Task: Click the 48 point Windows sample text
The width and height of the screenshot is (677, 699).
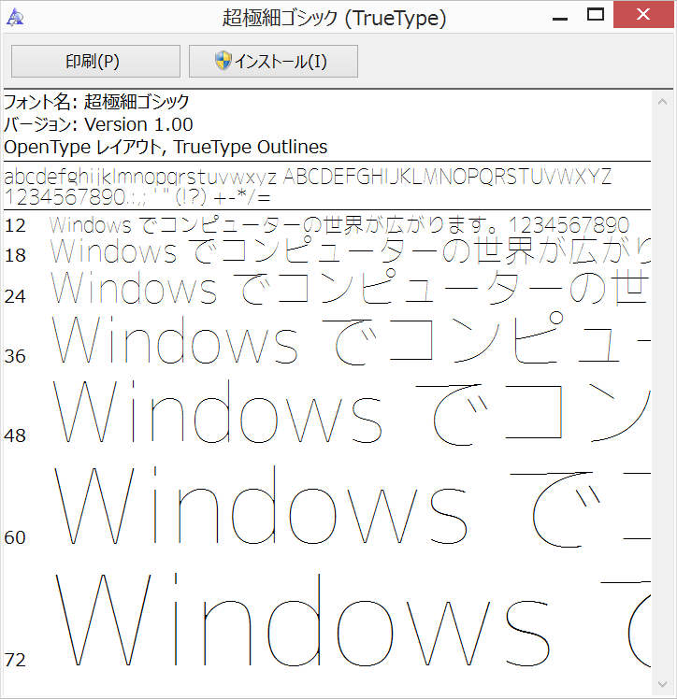Action: (218, 413)
